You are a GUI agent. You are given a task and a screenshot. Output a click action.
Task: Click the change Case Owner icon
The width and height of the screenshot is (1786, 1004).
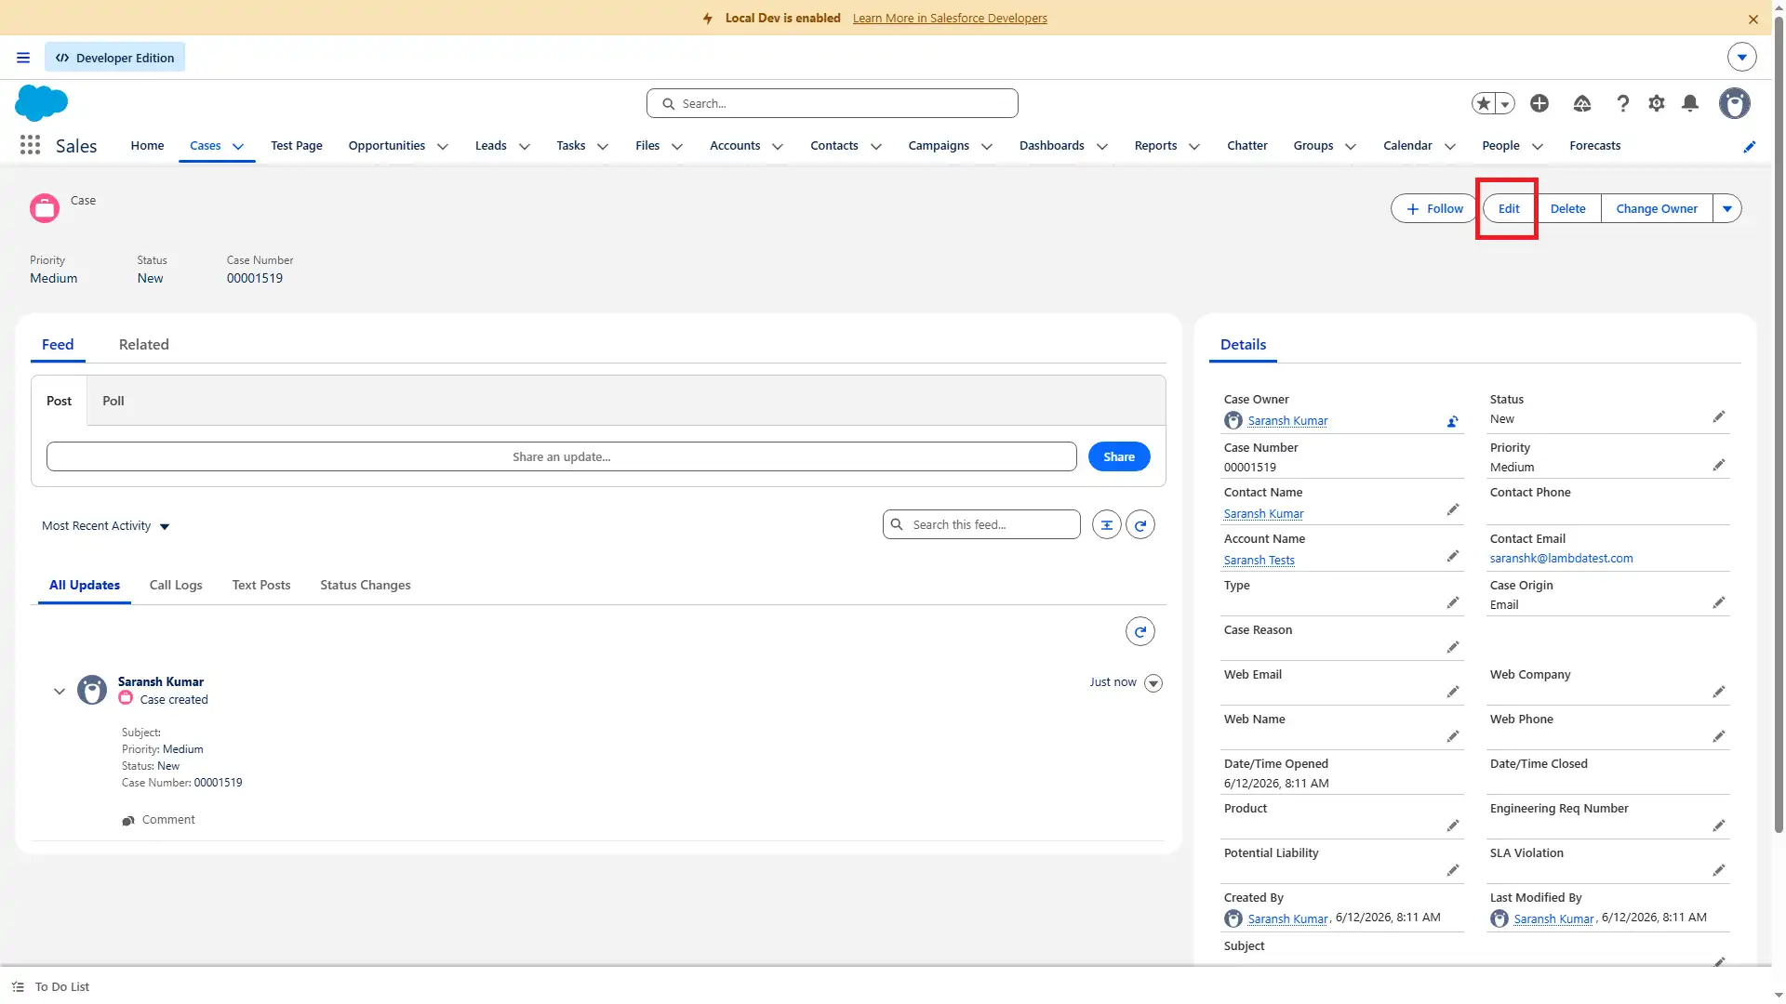(1452, 421)
